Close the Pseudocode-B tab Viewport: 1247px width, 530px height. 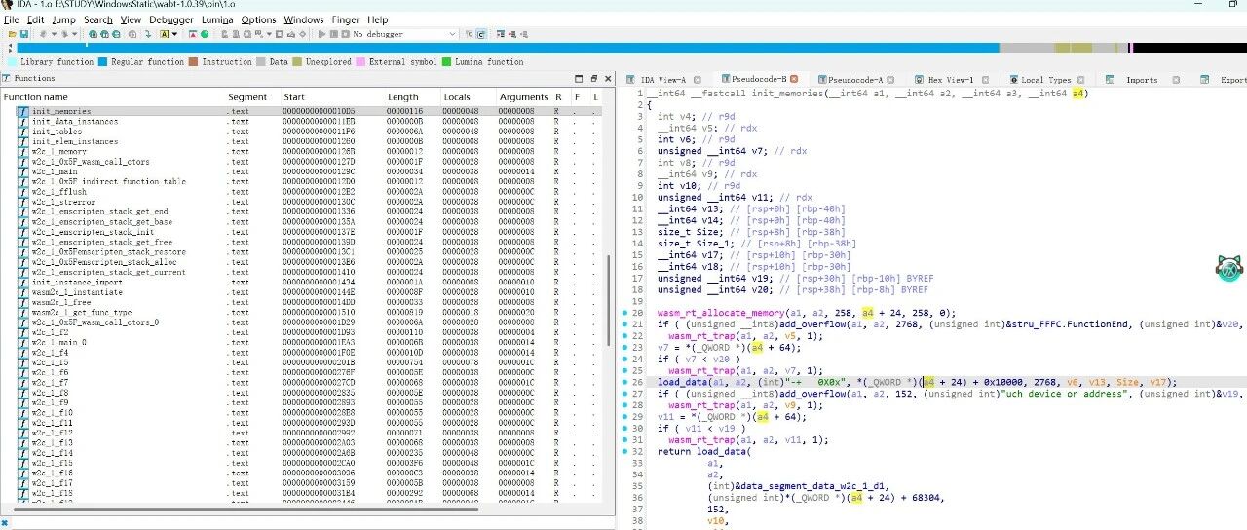[793, 79]
